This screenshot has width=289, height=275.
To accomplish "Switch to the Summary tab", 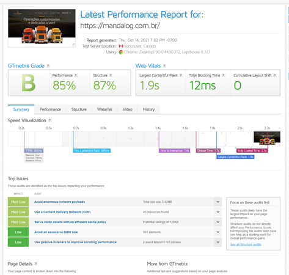I will pos(21,109).
